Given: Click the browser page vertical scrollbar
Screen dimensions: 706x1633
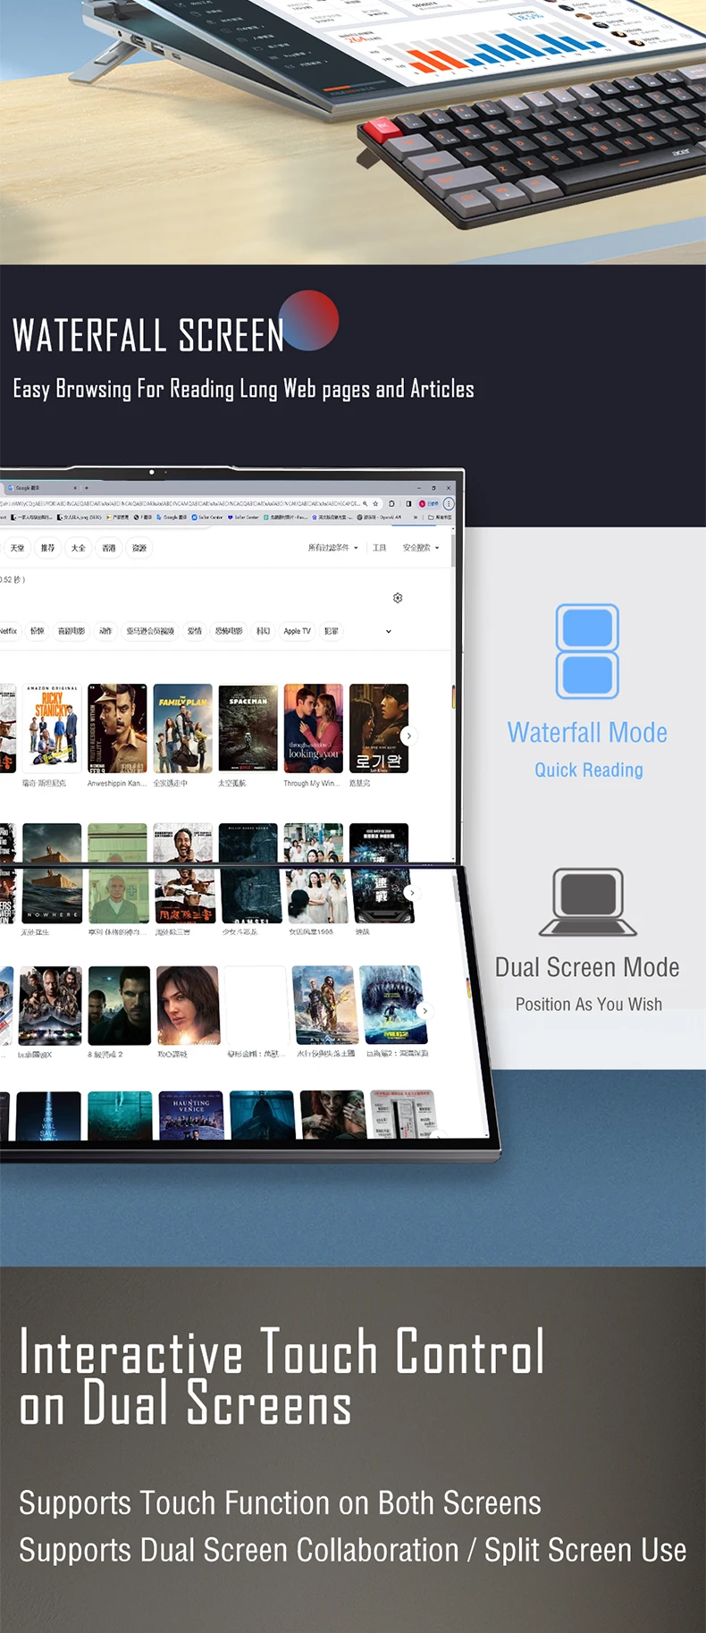Looking at the screenshot, I should (453, 550).
